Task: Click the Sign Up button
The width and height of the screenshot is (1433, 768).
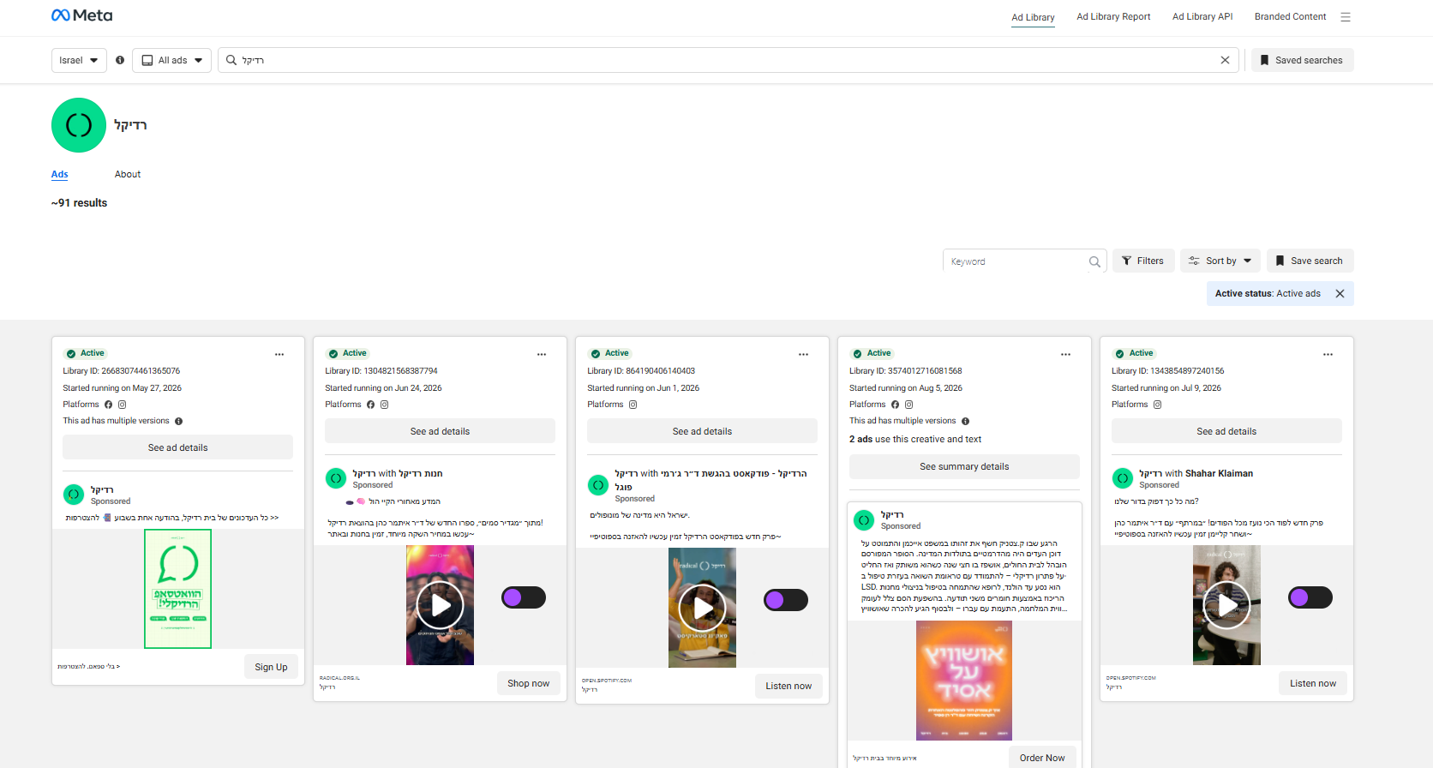Action: 271,667
